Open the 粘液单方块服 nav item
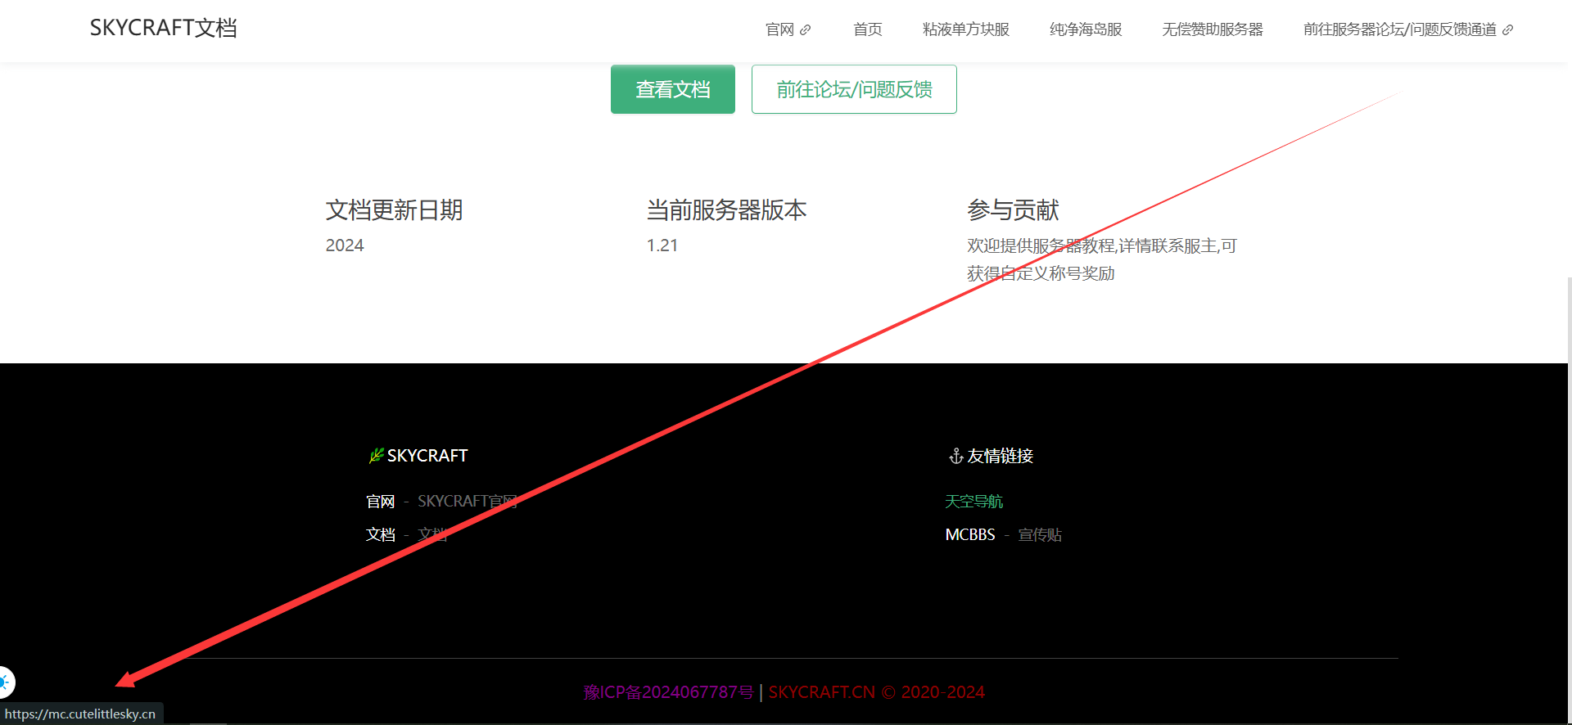 coord(965,29)
